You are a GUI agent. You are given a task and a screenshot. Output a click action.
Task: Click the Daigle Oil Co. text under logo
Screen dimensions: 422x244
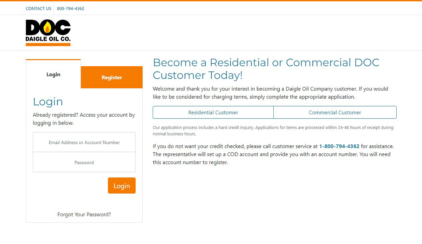pyautogui.click(x=48, y=39)
